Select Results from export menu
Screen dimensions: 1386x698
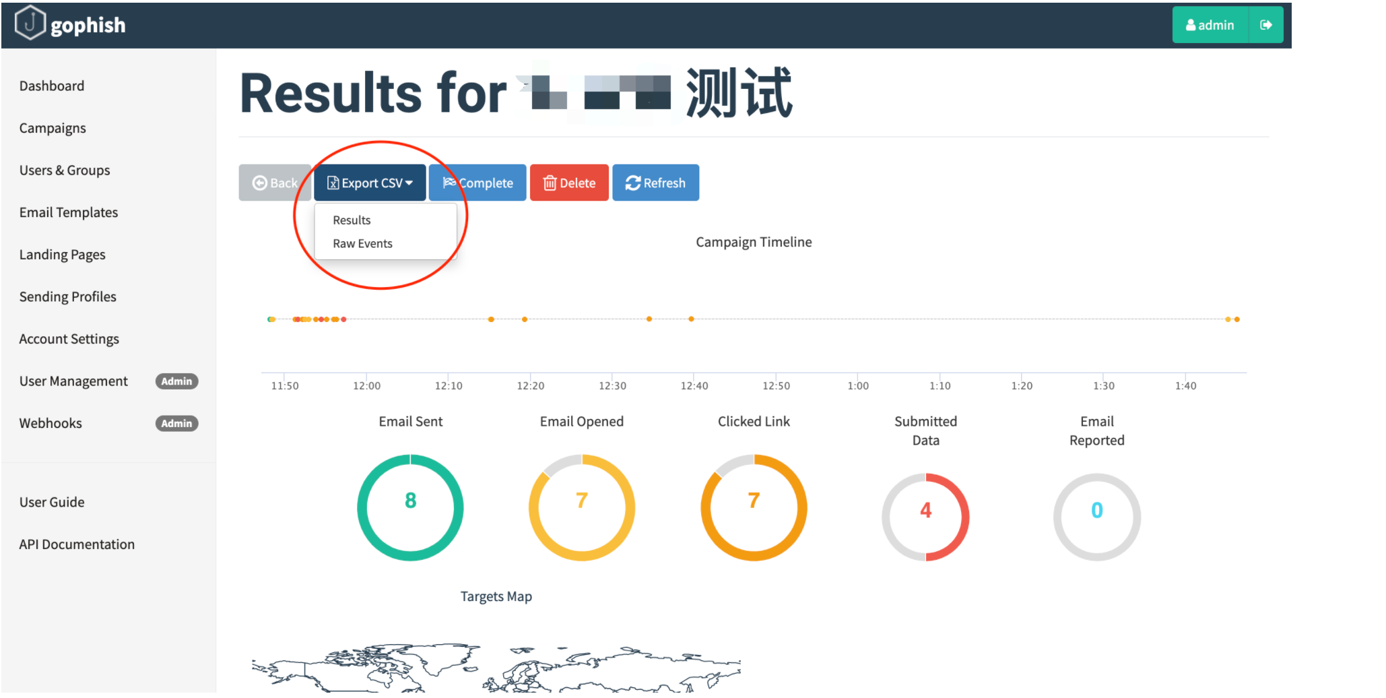352,220
